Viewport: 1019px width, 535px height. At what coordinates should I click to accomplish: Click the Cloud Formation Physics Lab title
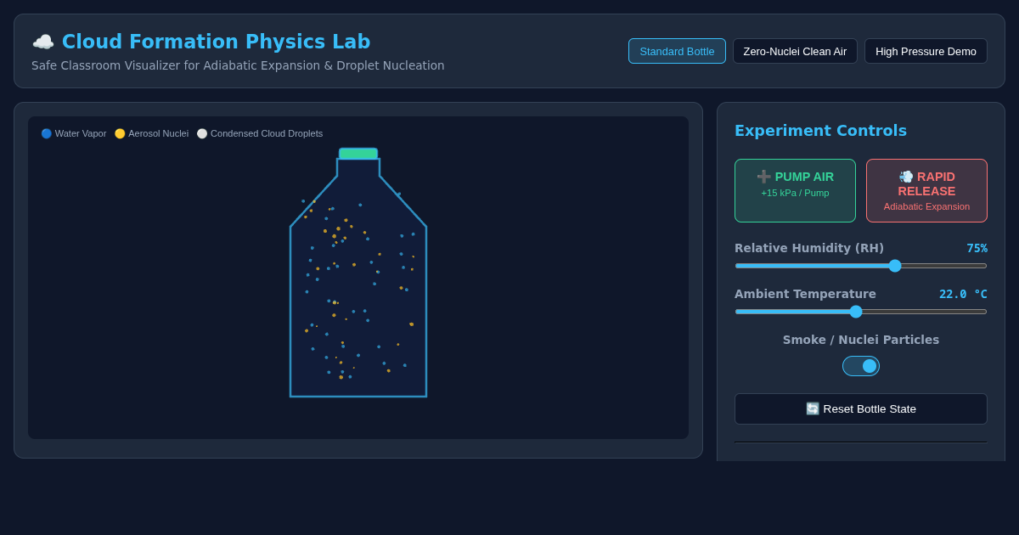pos(216,42)
